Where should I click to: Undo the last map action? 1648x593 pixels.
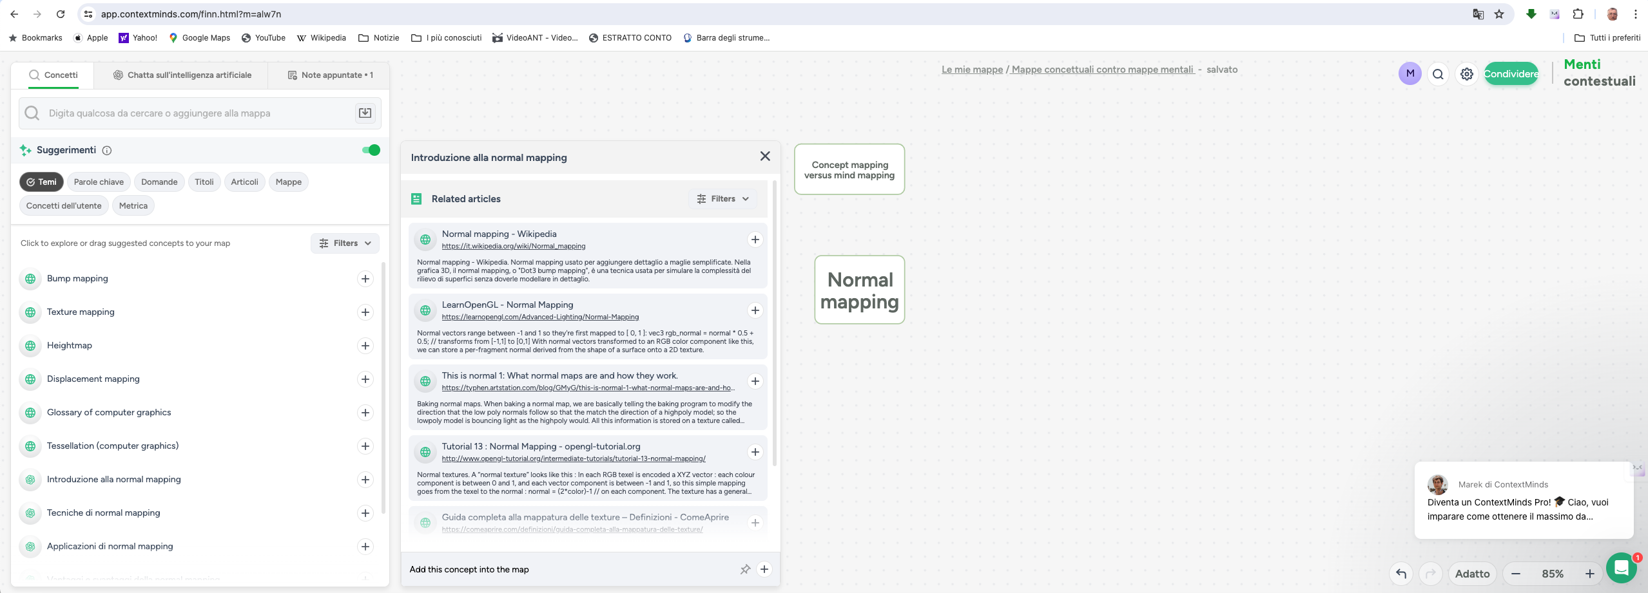click(1401, 573)
